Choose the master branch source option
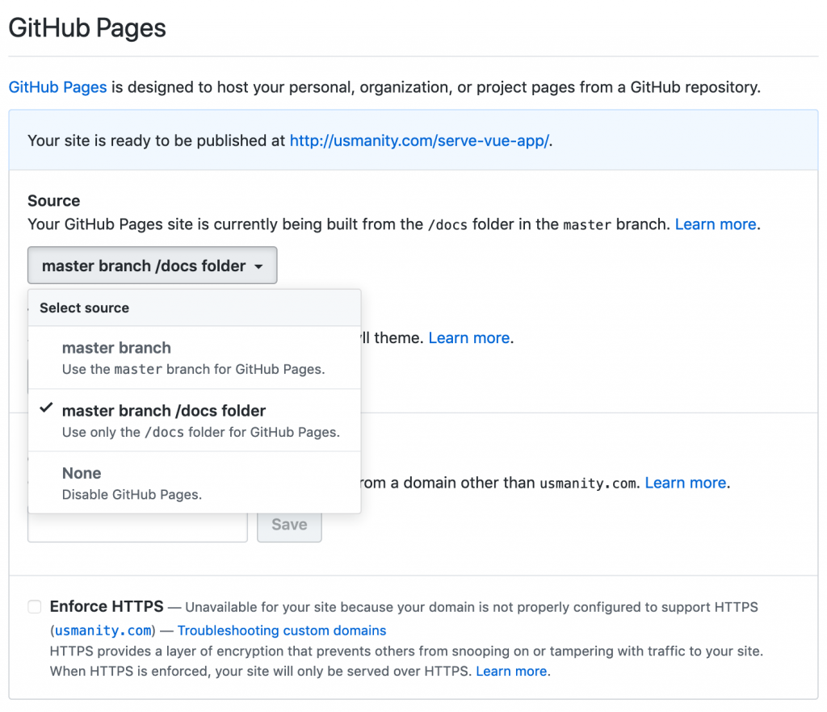The image size is (827, 712). [x=194, y=358]
